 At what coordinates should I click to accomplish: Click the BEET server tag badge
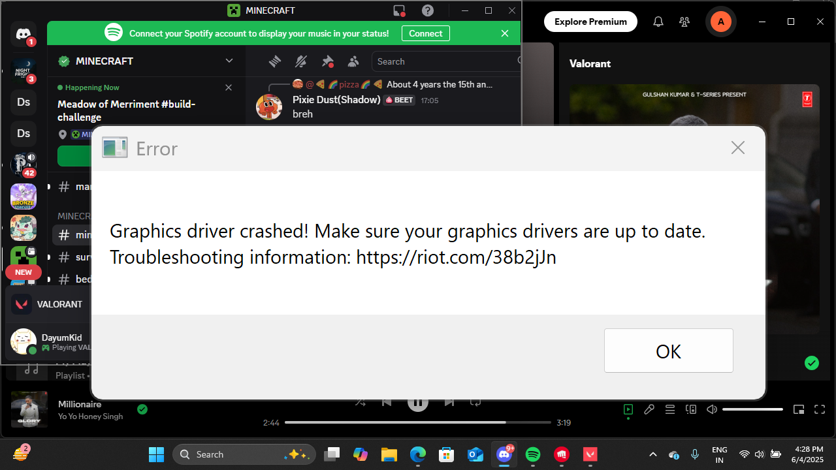(x=400, y=101)
